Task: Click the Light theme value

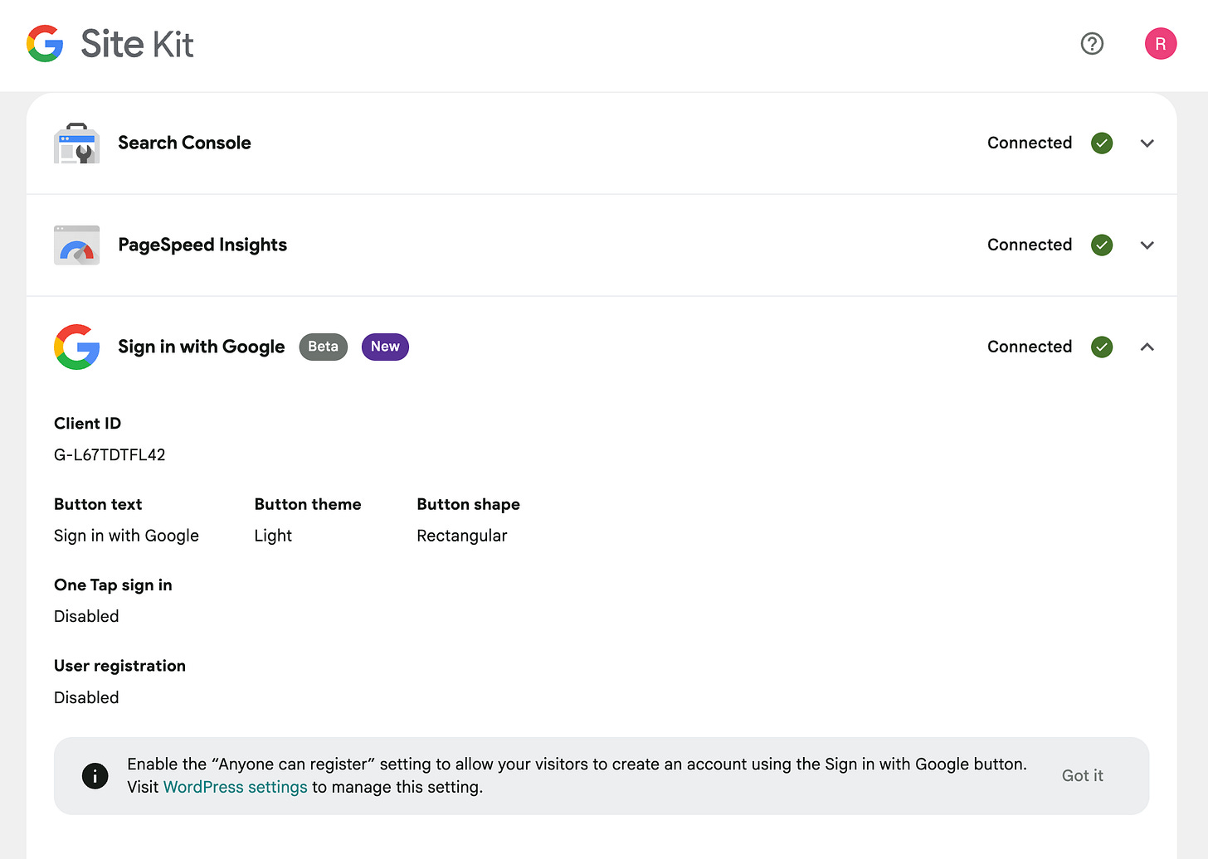Action: pos(273,536)
